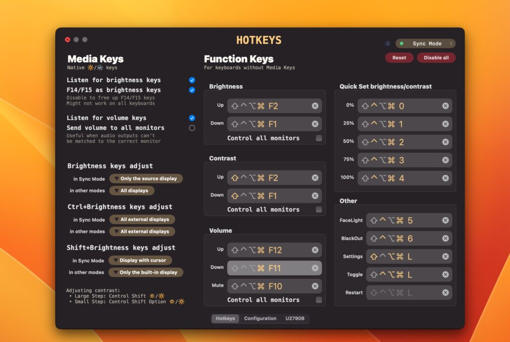Click the info icon beside Sync Mode
Viewport: 510px width, 342px height.
pos(388,44)
